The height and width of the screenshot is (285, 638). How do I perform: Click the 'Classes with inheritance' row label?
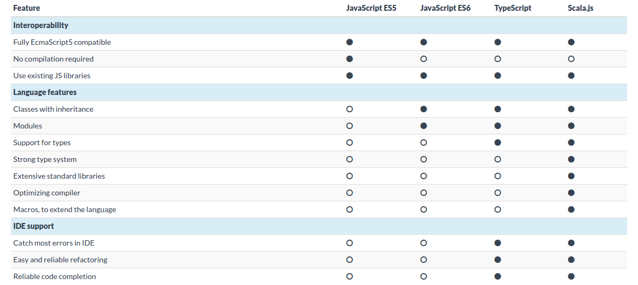(x=54, y=109)
